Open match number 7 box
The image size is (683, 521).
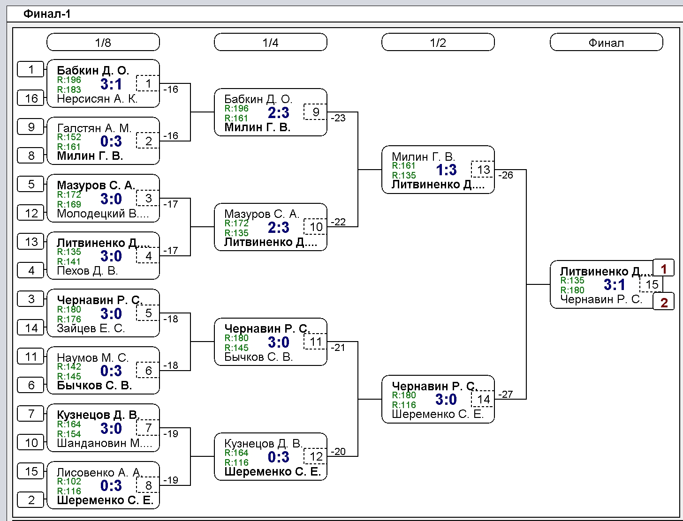pyautogui.click(x=148, y=428)
